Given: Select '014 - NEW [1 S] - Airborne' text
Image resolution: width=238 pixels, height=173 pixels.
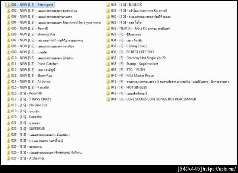Looking at the screenshot, I should pos(31,82).
